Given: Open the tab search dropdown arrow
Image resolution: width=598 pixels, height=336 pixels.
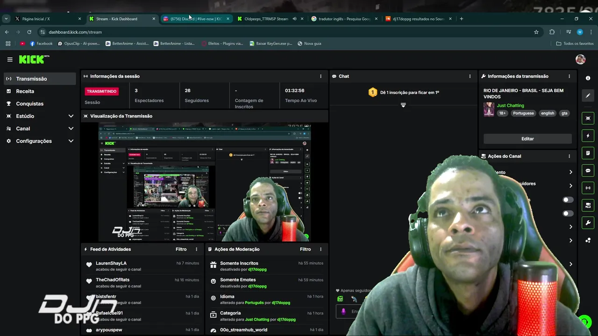Looking at the screenshot, I should point(6,19).
